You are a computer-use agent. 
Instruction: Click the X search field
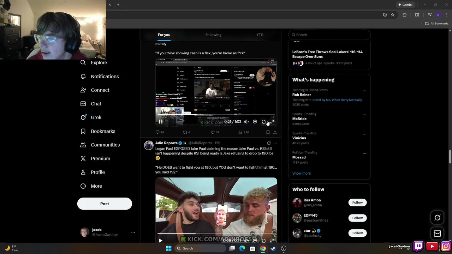click(x=329, y=35)
